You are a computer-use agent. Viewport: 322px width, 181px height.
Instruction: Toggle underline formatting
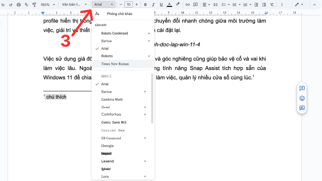(x=161, y=5)
